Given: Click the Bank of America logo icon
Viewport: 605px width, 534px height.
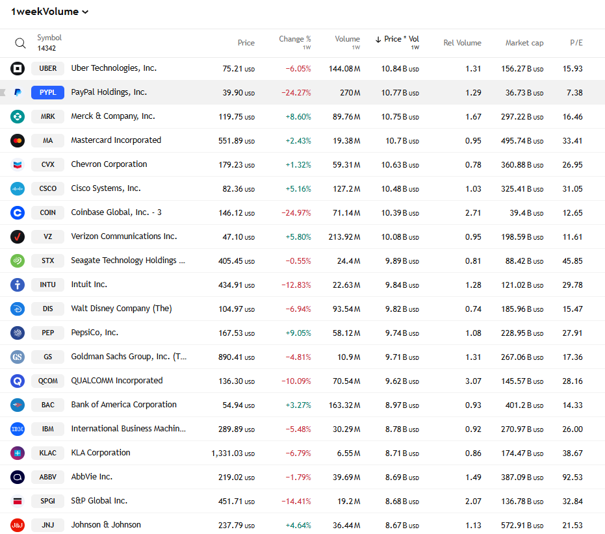Looking at the screenshot, I should pos(18,405).
